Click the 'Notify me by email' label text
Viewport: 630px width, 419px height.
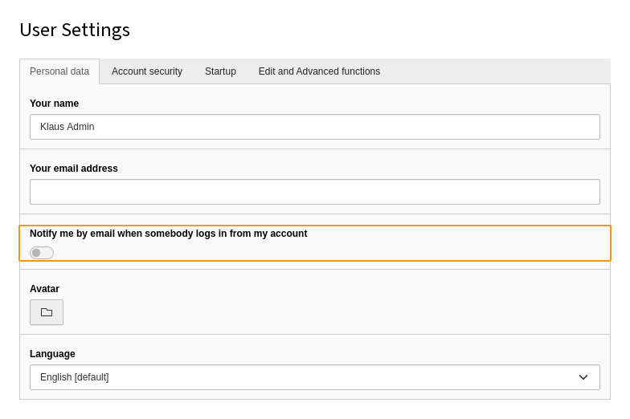click(x=168, y=234)
